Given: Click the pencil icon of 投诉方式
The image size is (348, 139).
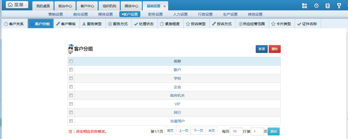Looking at the screenshot, I should (x=214, y=24).
